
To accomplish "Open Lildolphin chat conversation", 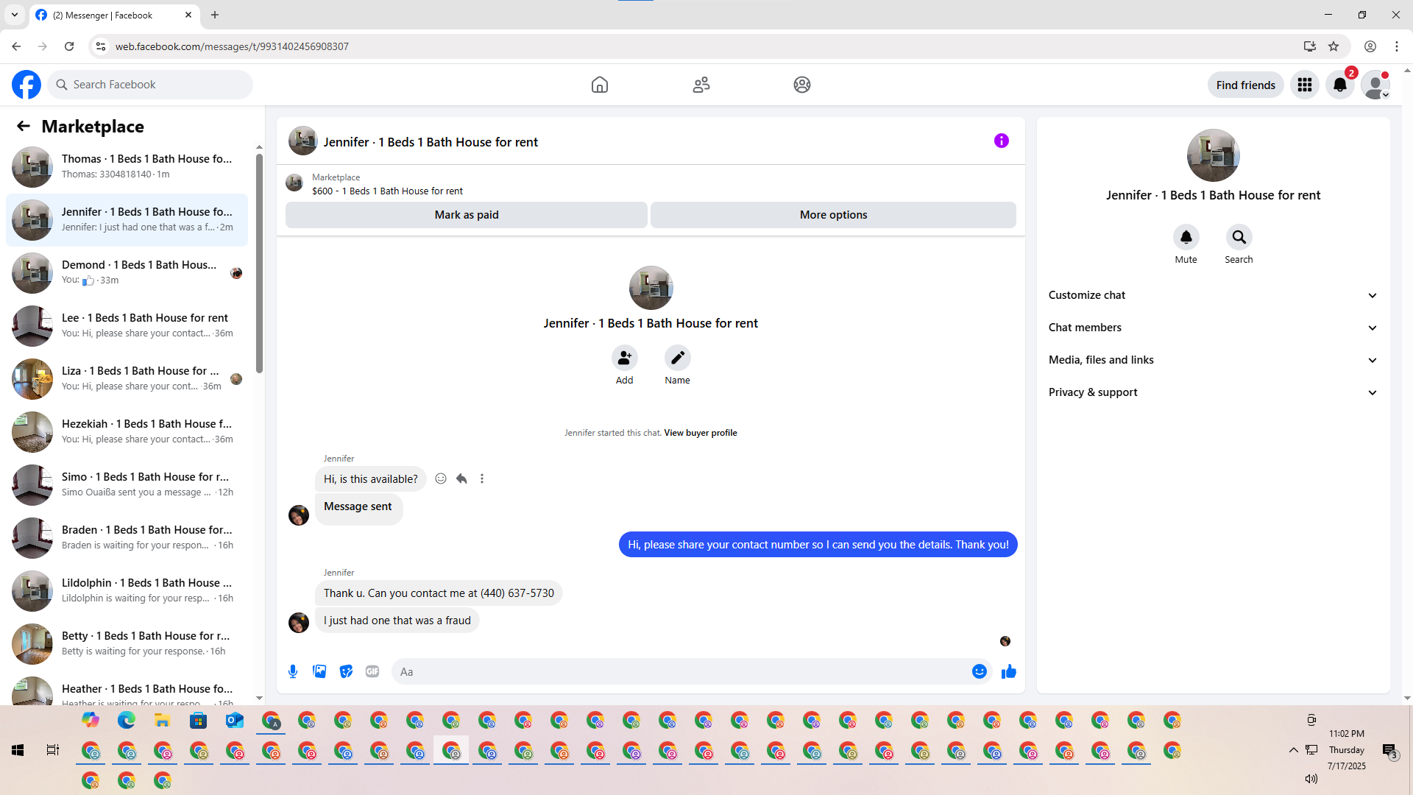I will point(127,591).
